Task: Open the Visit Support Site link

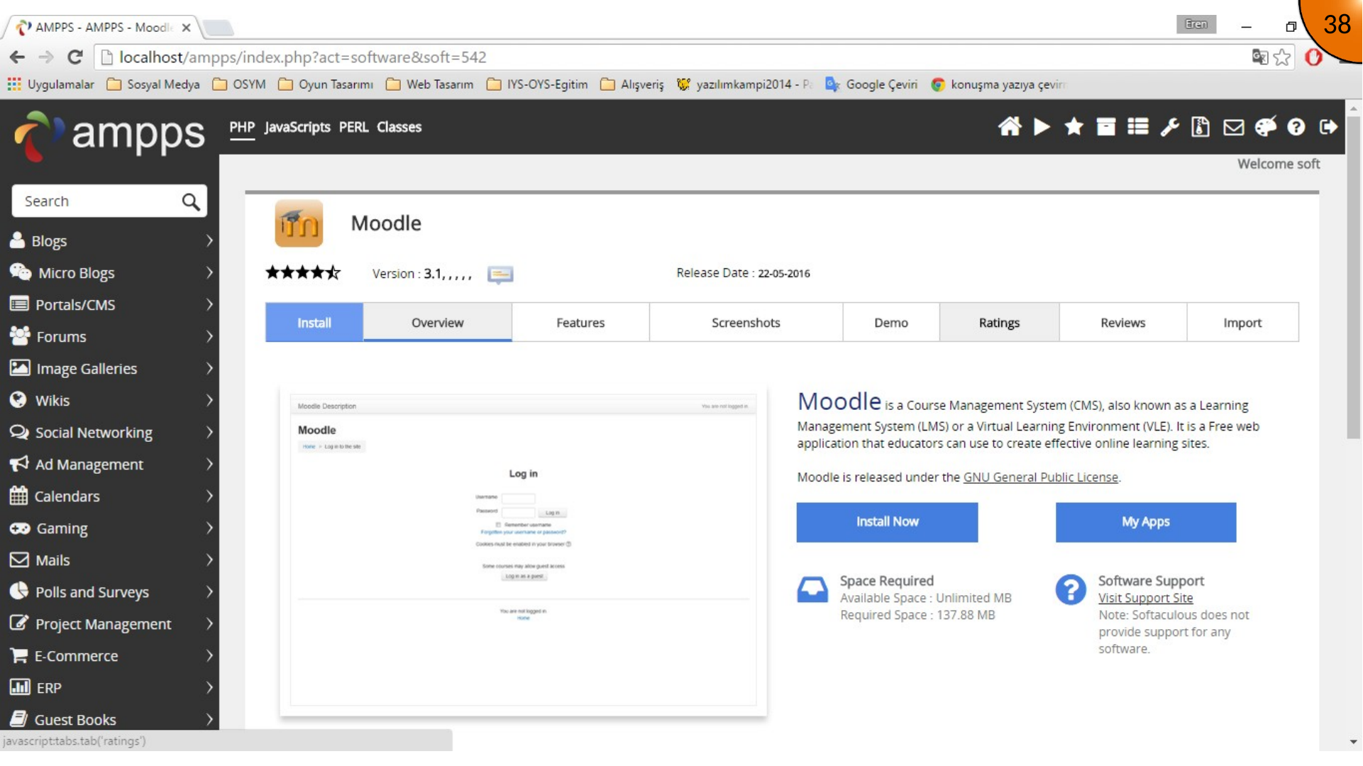Action: (x=1145, y=598)
